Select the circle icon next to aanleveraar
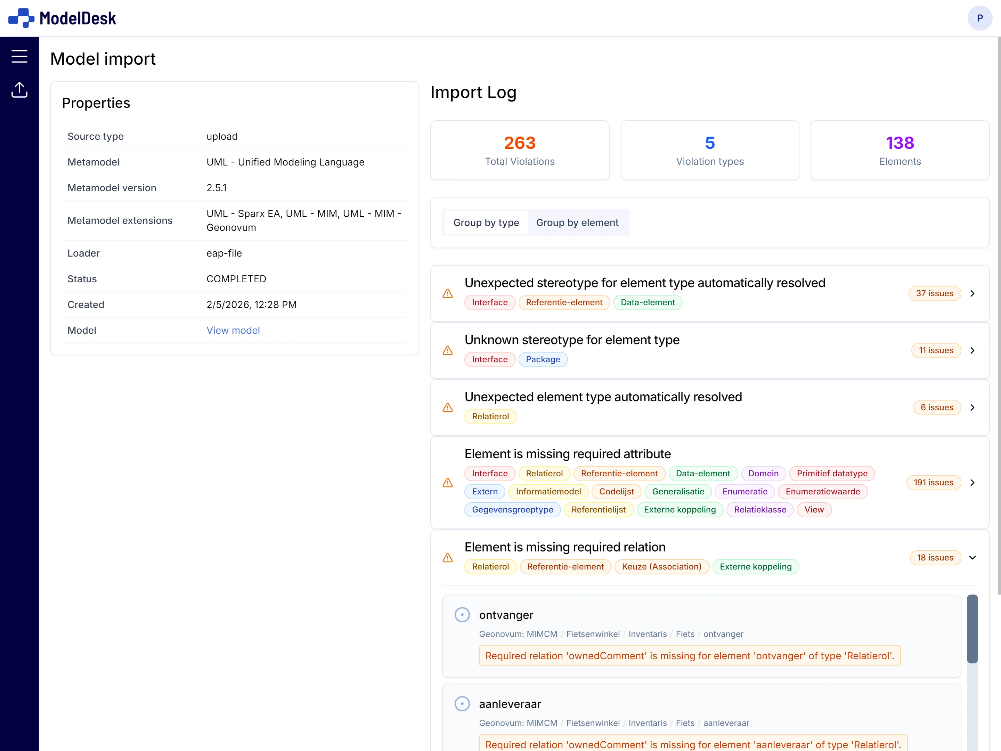 pos(463,703)
